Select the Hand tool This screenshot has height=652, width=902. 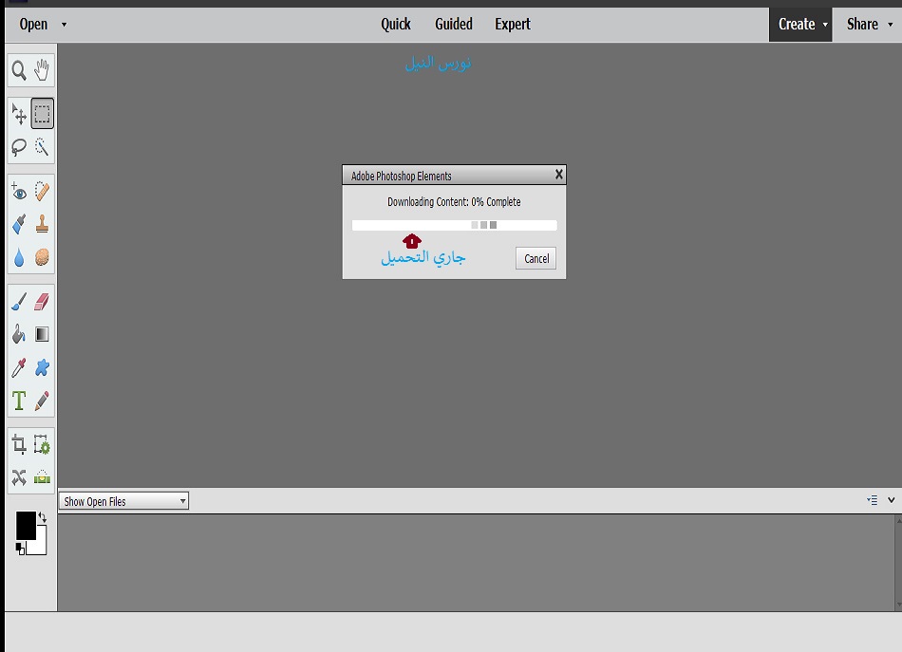[x=42, y=70]
